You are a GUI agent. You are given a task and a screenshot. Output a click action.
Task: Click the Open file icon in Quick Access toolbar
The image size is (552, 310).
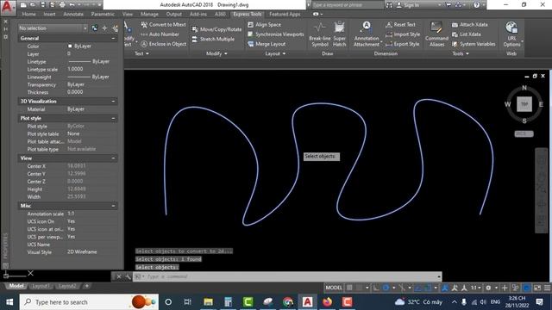click(33, 5)
